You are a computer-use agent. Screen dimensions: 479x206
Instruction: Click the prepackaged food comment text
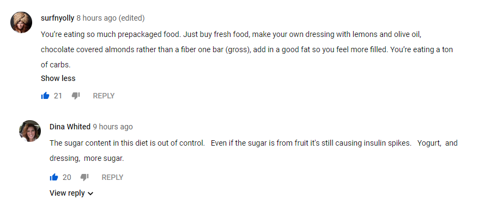tap(247, 49)
